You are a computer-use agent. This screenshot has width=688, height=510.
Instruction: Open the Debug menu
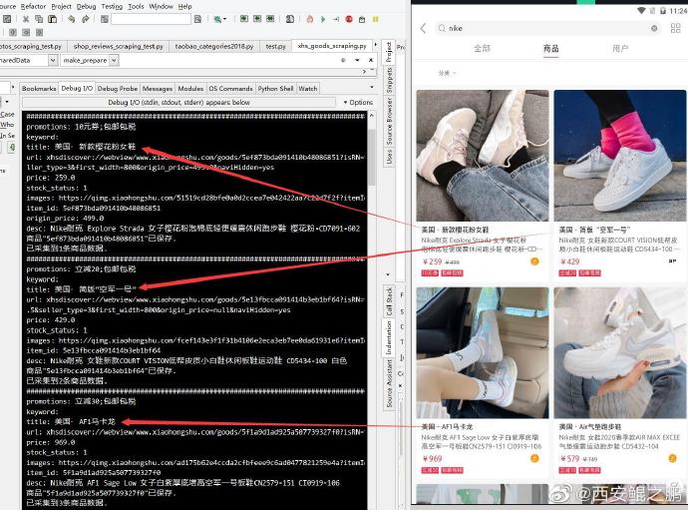point(86,6)
